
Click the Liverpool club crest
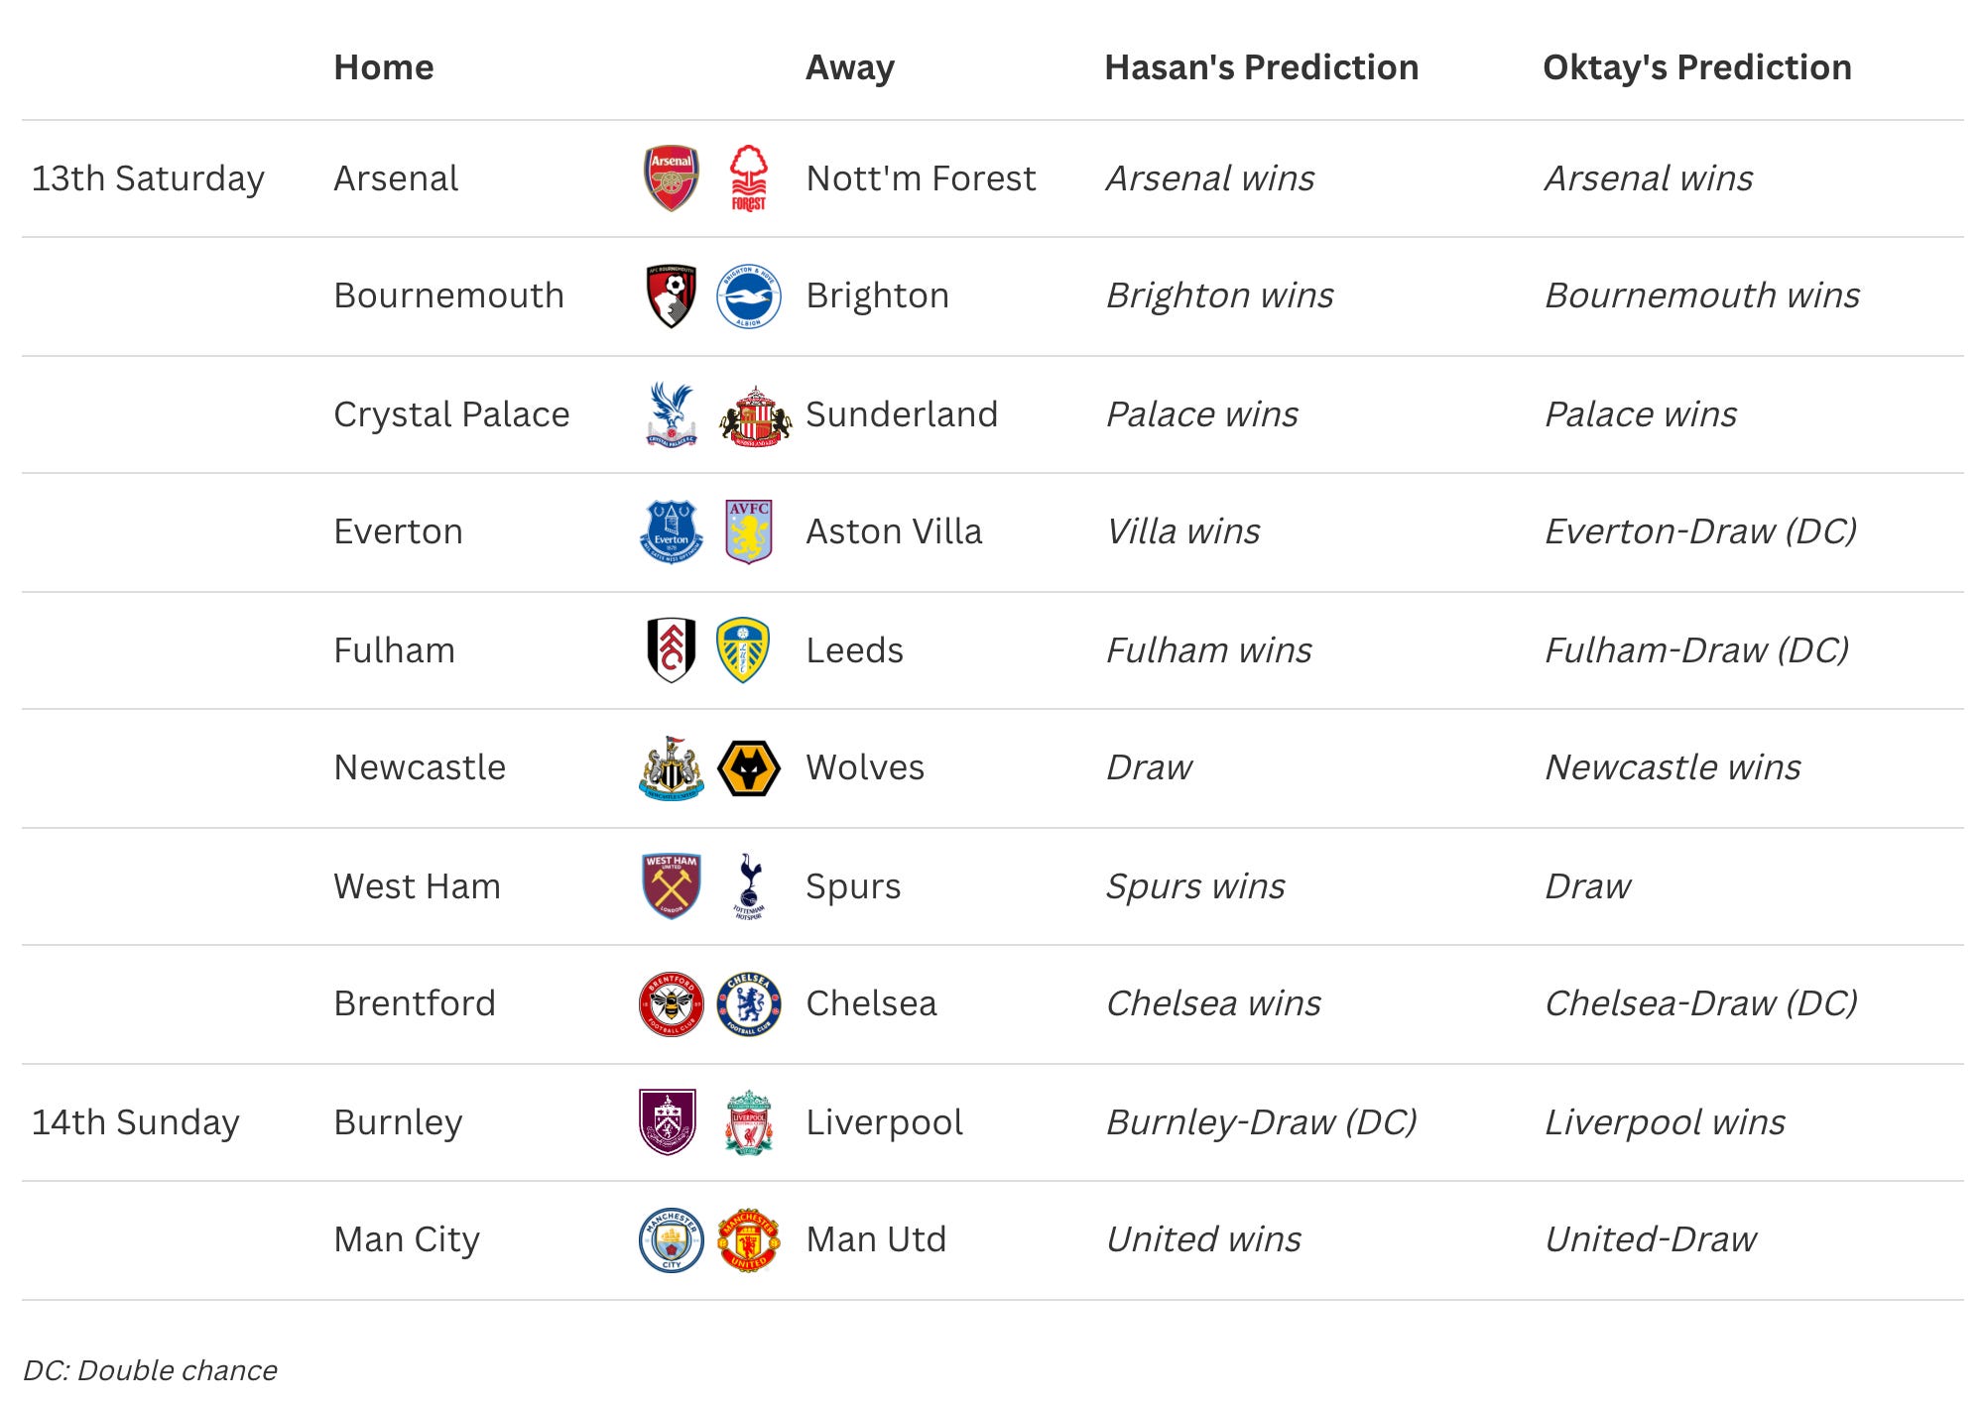point(748,1122)
